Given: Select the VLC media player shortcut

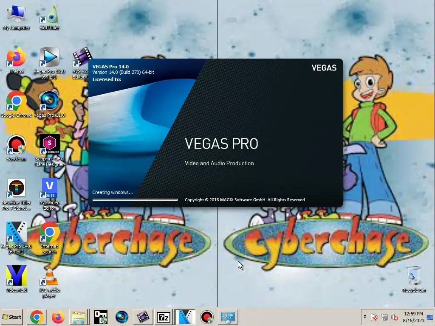Looking at the screenshot, I should [x=49, y=282].
